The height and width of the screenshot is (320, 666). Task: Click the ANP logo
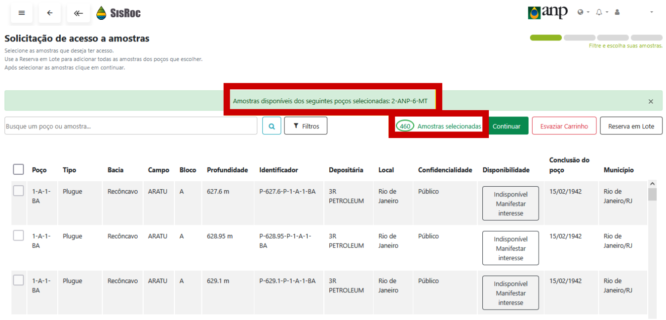(x=548, y=12)
